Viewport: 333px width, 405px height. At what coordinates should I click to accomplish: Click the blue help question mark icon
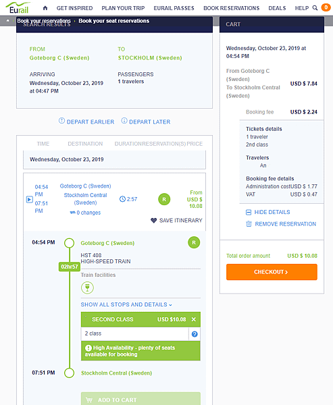(x=195, y=334)
